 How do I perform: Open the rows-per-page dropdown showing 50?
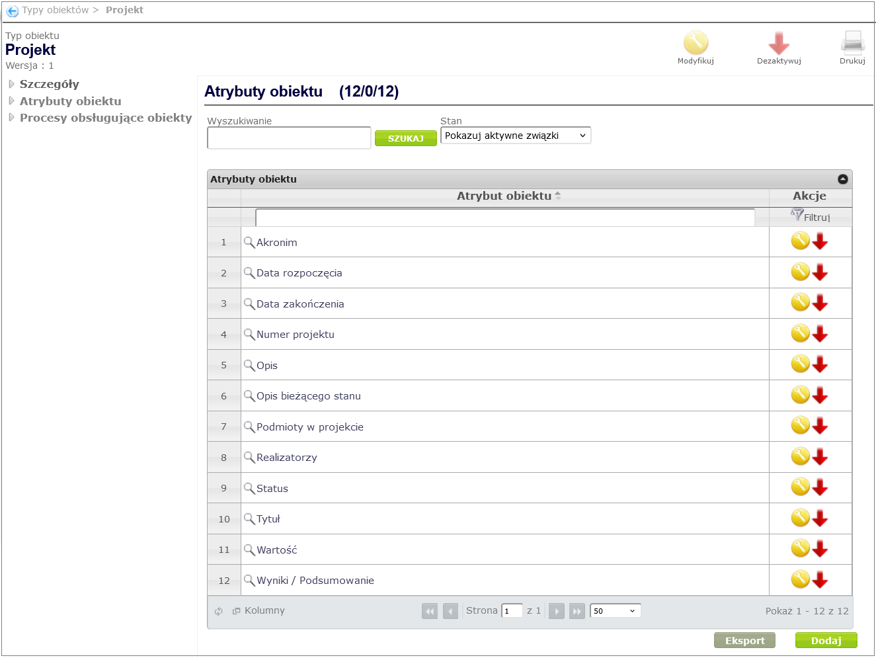pyautogui.click(x=615, y=611)
